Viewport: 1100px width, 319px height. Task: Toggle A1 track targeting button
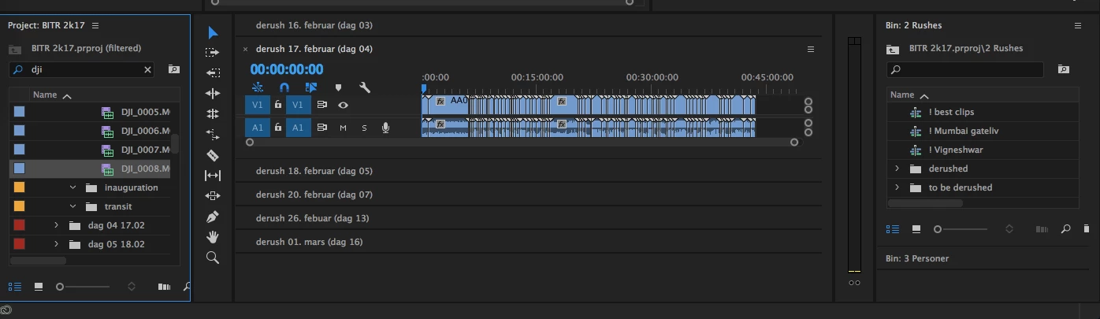(298, 127)
